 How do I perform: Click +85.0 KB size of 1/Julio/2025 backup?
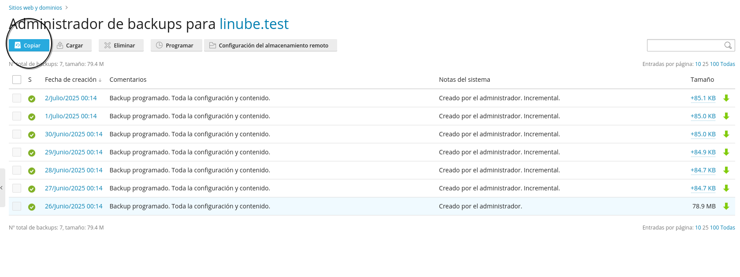[703, 116]
